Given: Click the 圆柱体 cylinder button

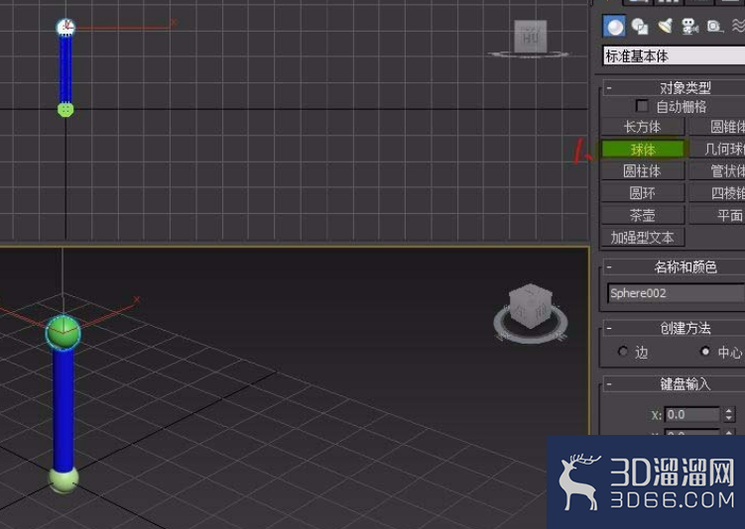Looking at the screenshot, I should point(643,170).
